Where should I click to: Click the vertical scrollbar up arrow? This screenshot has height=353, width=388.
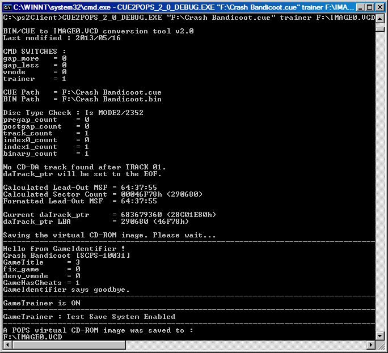click(x=380, y=19)
